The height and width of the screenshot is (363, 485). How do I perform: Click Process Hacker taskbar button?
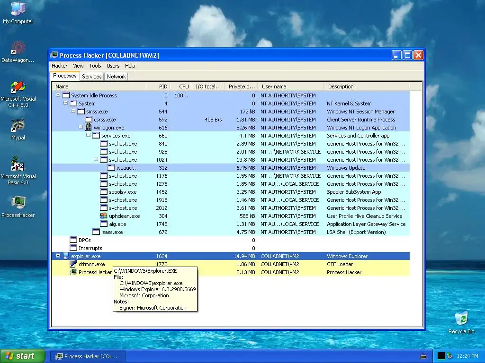88,356
